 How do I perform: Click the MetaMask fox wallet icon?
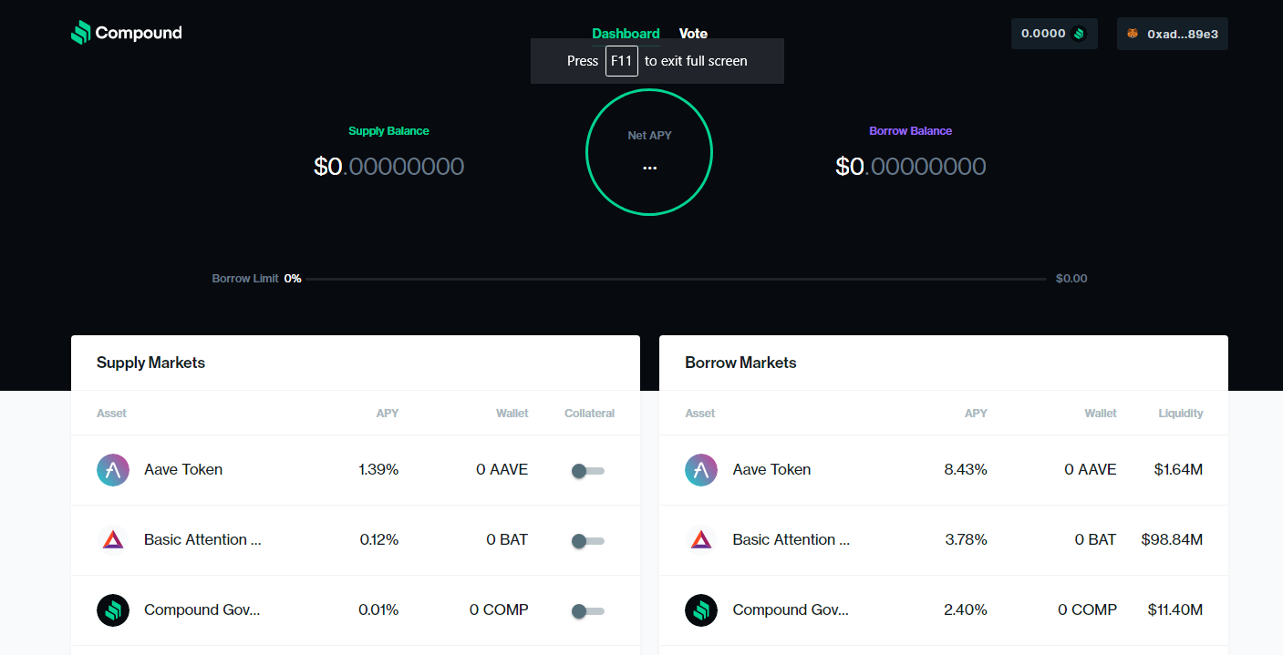[1133, 34]
